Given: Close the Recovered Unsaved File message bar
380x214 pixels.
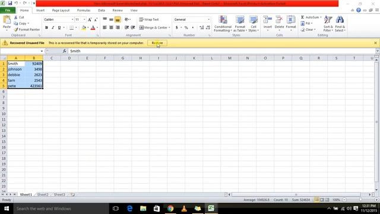Looking at the screenshot, I should (375, 43).
